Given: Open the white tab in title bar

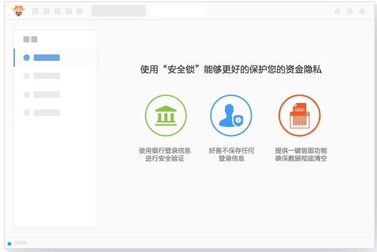Looking at the screenshot, I should click(177, 11).
